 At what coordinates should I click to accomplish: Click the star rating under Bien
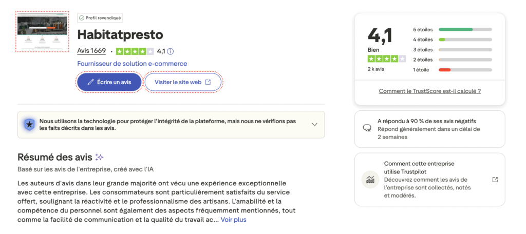coord(386,59)
